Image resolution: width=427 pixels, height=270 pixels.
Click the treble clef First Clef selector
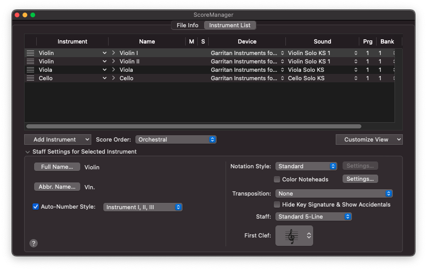294,236
